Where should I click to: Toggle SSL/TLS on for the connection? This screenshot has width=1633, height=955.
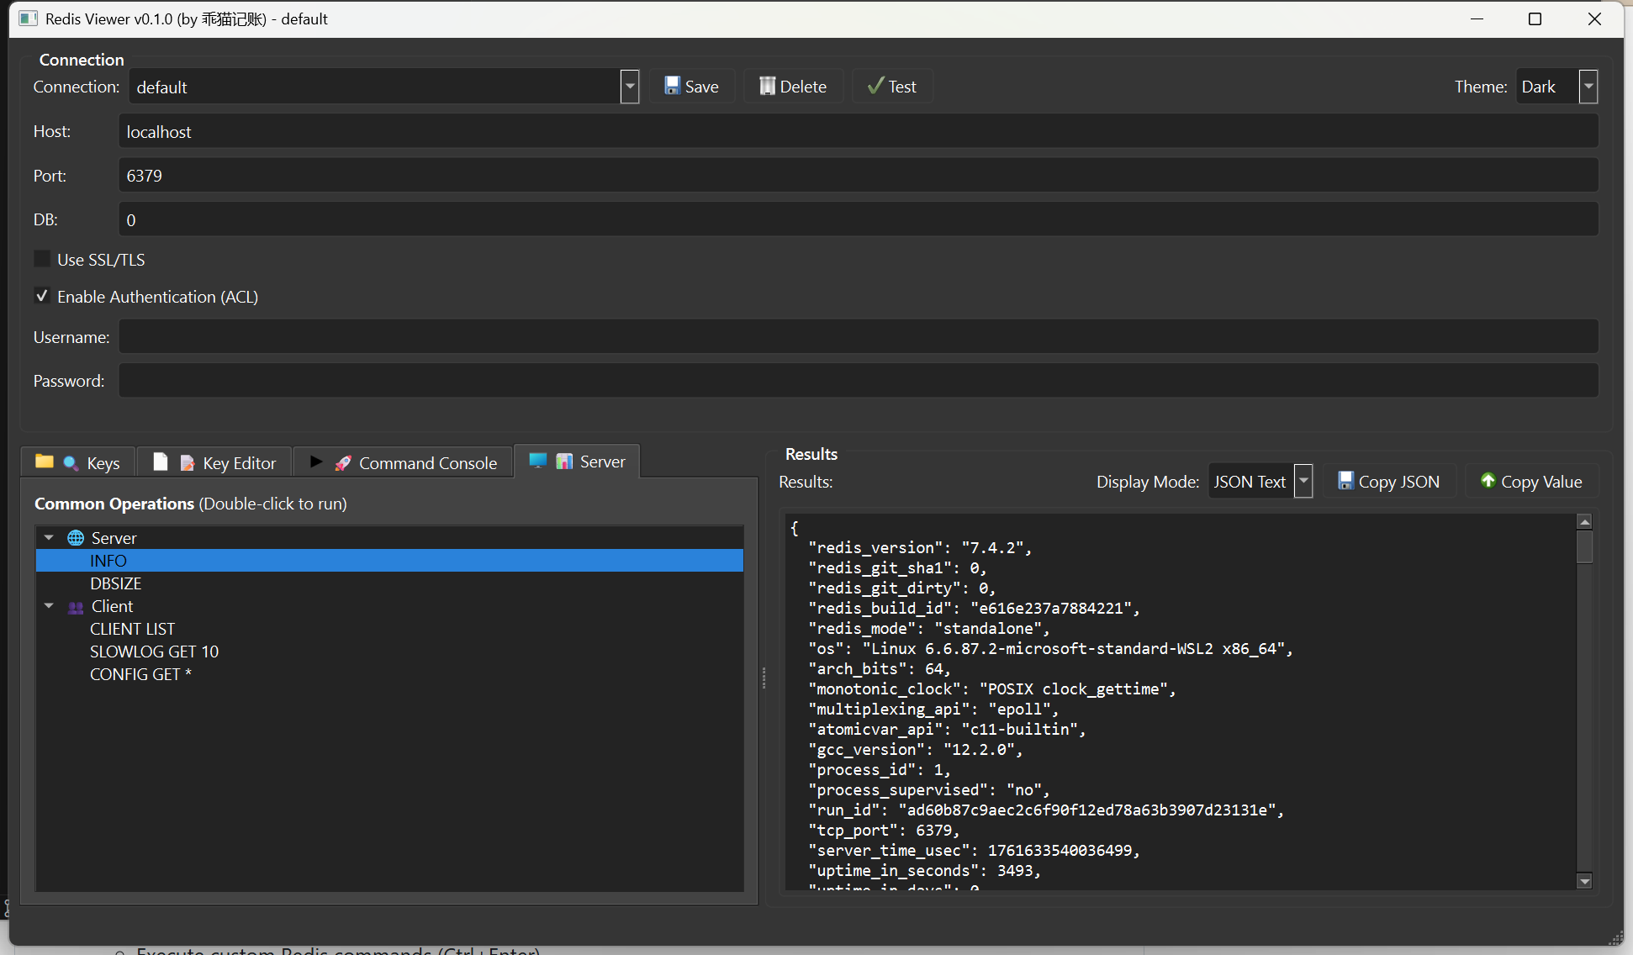tap(41, 258)
